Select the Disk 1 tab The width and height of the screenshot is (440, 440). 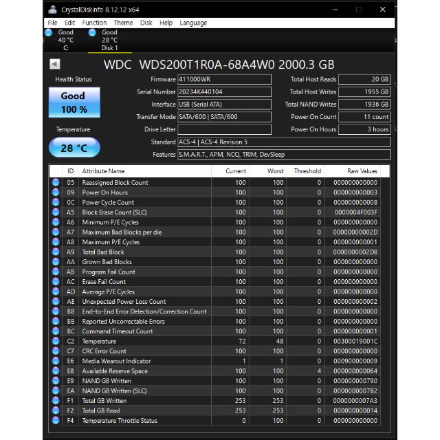point(109,40)
